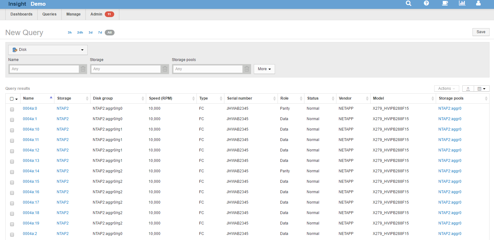Viewport: 494px width, 240px height.
Task: Check the box for disk 0004a:0
Action: (x=12, y=109)
